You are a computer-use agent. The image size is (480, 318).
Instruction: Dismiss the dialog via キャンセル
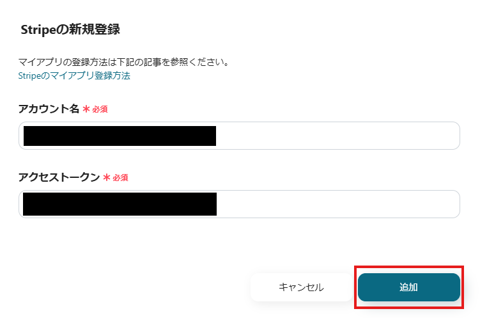(301, 287)
